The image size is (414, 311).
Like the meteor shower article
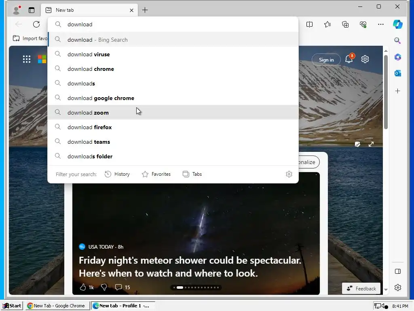pos(83,287)
